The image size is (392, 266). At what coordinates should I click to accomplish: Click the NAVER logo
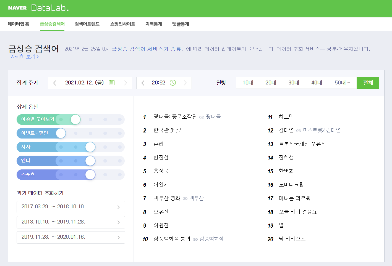point(17,8)
